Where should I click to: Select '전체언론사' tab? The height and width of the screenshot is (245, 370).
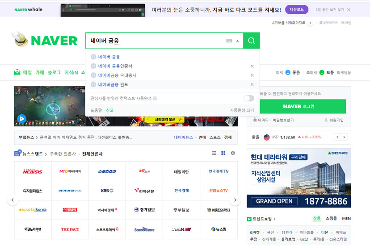tap(92, 154)
